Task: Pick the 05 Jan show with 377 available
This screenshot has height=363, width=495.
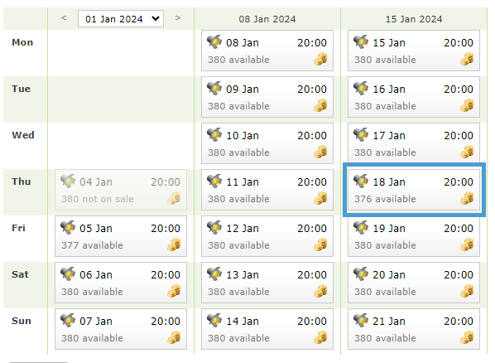Action: [x=121, y=236]
